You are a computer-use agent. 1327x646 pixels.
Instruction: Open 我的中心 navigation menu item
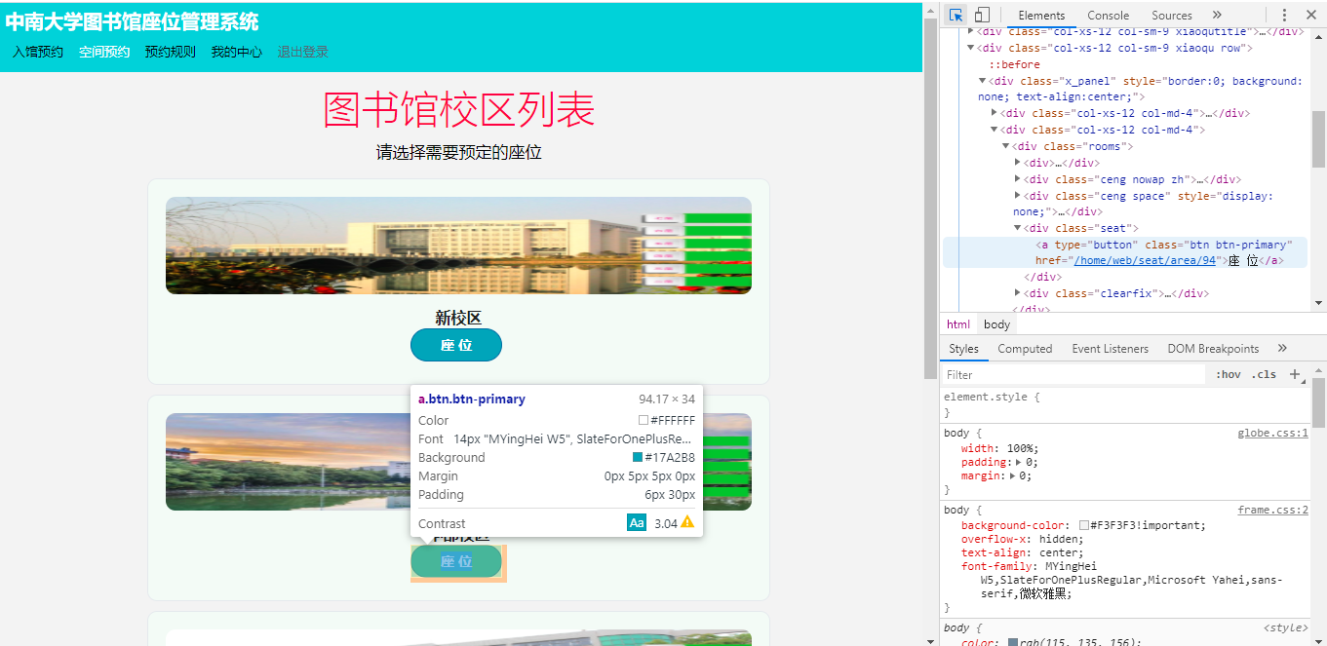pos(237,53)
